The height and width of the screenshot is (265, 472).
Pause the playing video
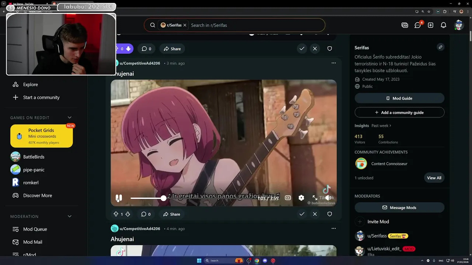pos(119,198)
